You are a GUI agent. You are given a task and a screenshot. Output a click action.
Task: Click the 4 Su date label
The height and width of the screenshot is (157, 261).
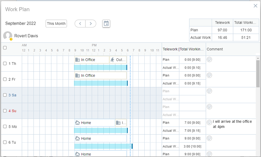coord(12,111)
